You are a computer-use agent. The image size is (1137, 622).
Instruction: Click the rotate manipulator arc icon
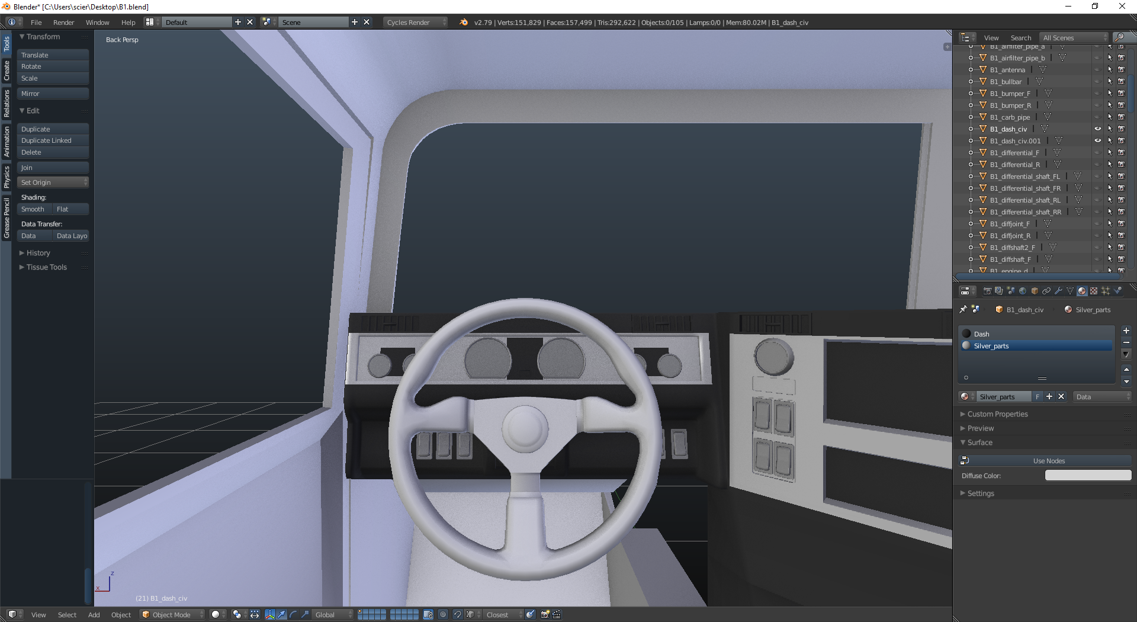(293, 614)
